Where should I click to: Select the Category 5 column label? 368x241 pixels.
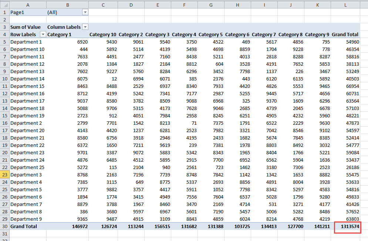click(211, 34)
